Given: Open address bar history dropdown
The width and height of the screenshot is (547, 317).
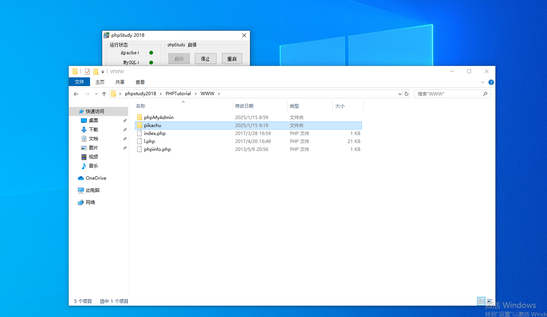Looking at the screenshot, I should tap(400, 94).
